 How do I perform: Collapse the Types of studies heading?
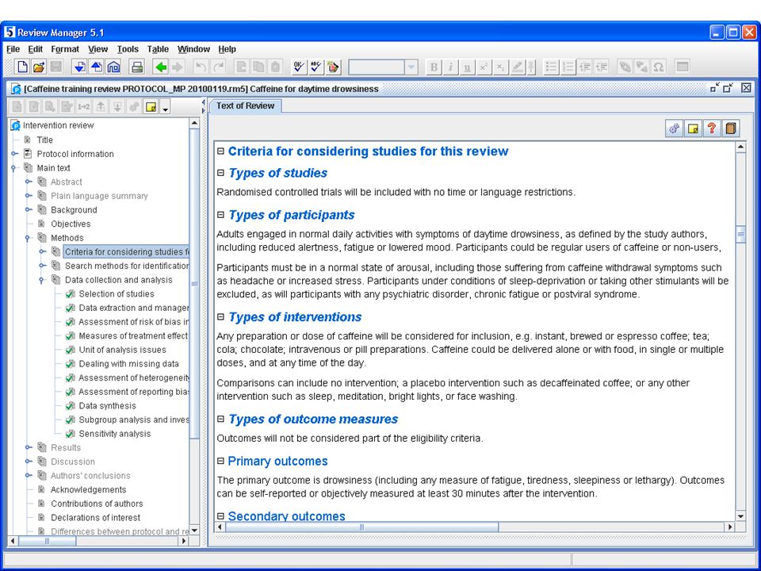(x=221, y=172)
